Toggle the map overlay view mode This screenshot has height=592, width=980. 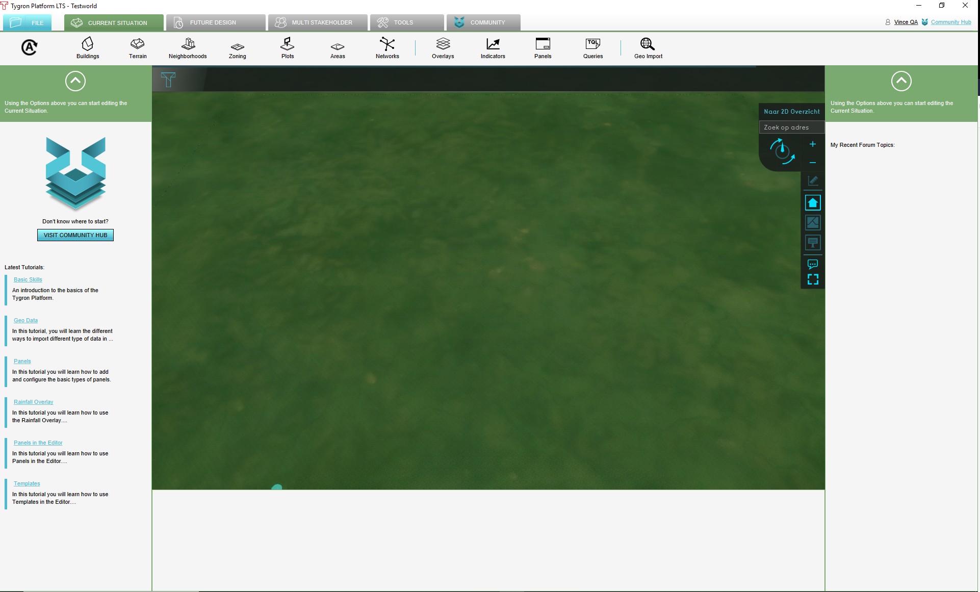pos(813,222)
